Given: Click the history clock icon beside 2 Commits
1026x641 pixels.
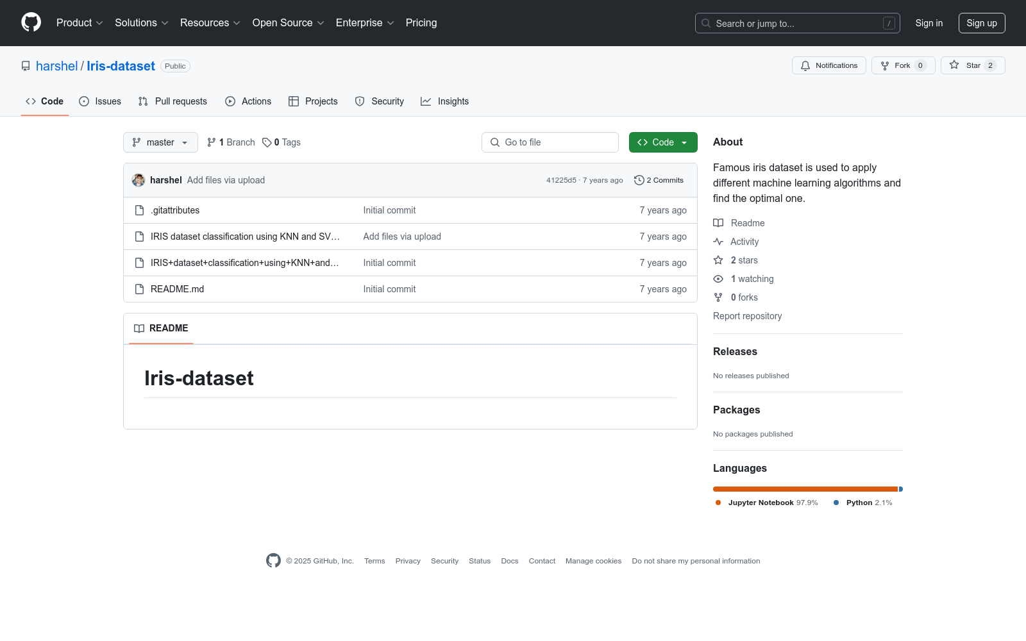Looking at the screenshot, I should [639, 180].
